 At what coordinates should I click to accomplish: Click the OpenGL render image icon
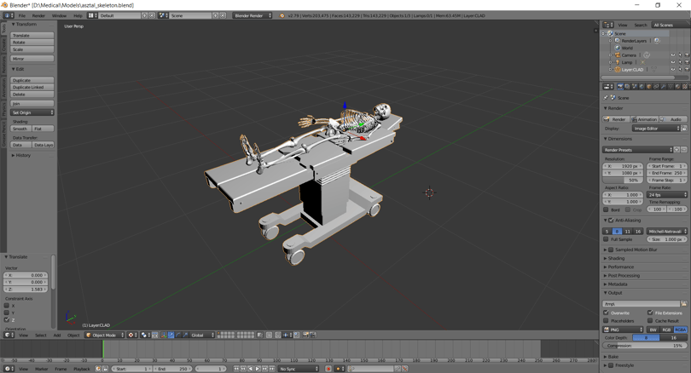tap(306, 336)
